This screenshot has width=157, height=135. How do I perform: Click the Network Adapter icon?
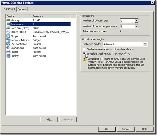8,40
